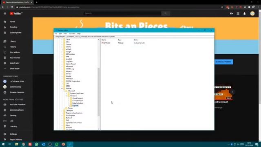Viewport: 261px width, 147px height.
Task: Open Trending in the YouTube sidebar
Action: click(x=13, y=27)
